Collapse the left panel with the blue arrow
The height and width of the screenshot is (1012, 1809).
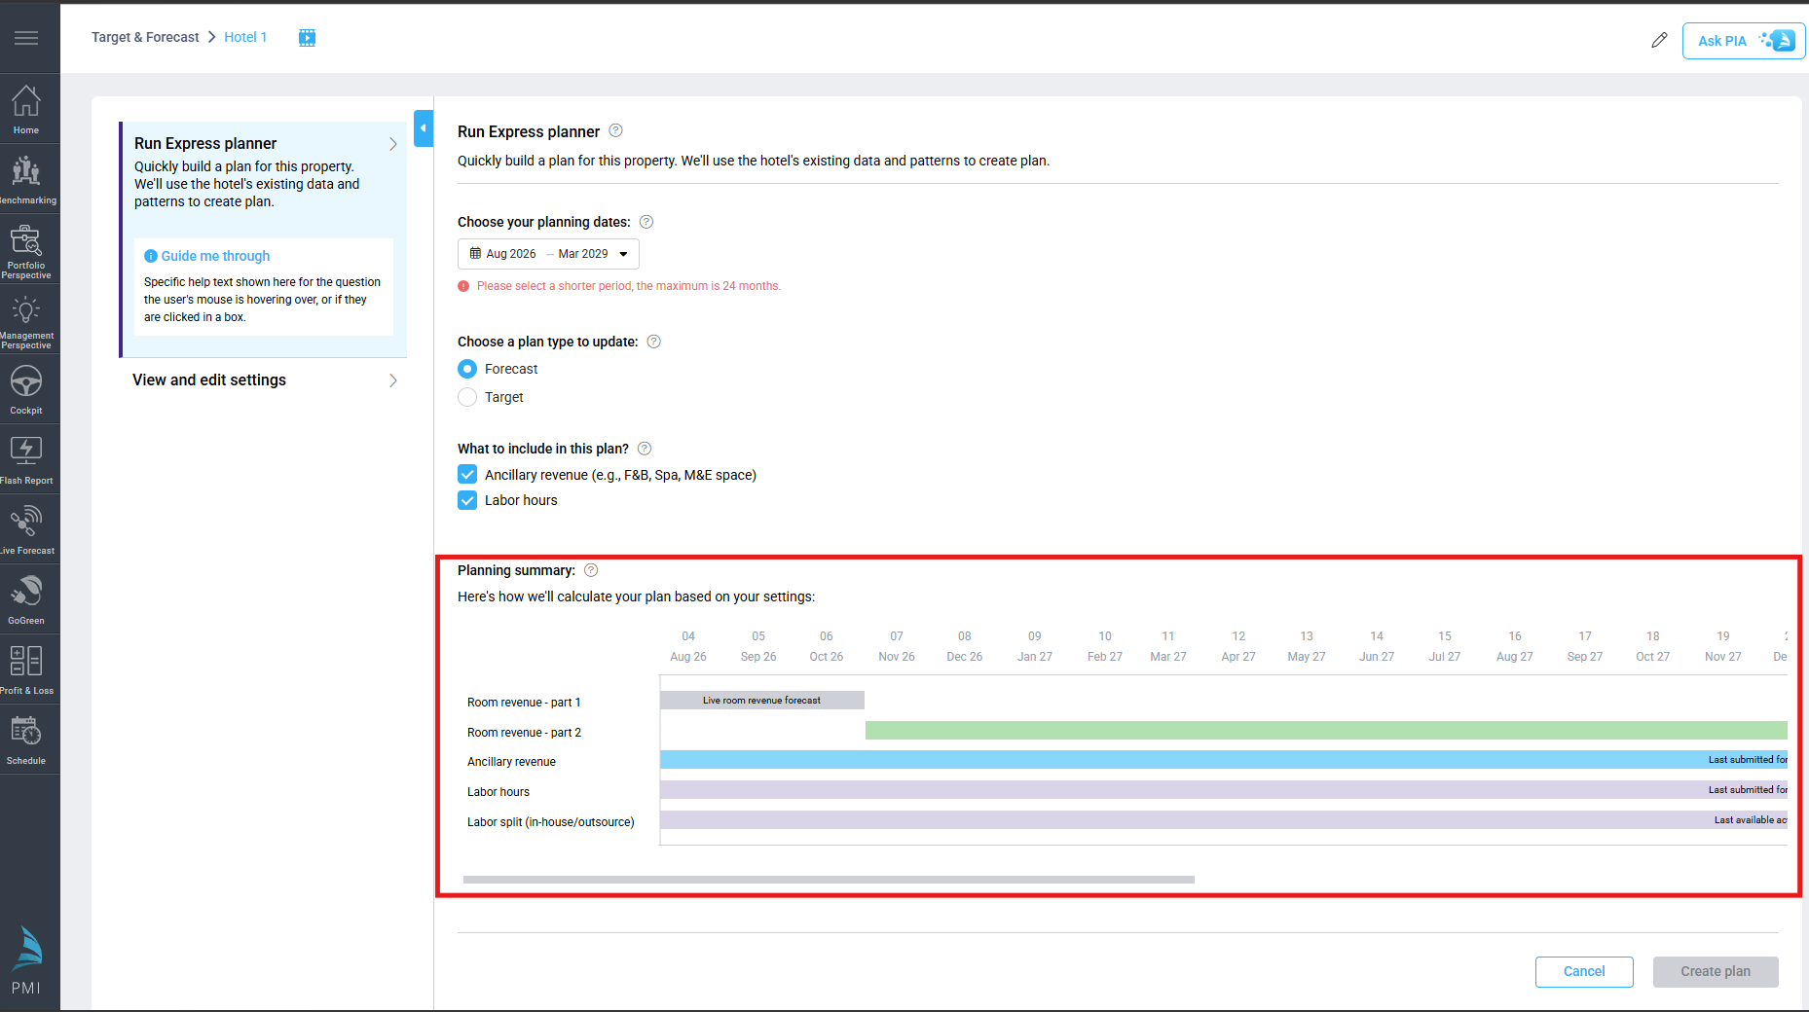coord(424,128)
